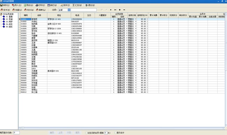Open price type dropdown in row 340003

pos(136,59)
